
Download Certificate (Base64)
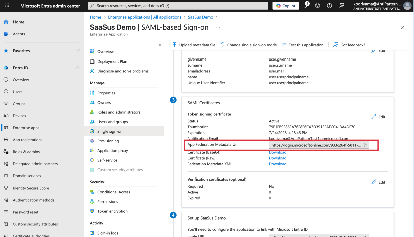278,152
